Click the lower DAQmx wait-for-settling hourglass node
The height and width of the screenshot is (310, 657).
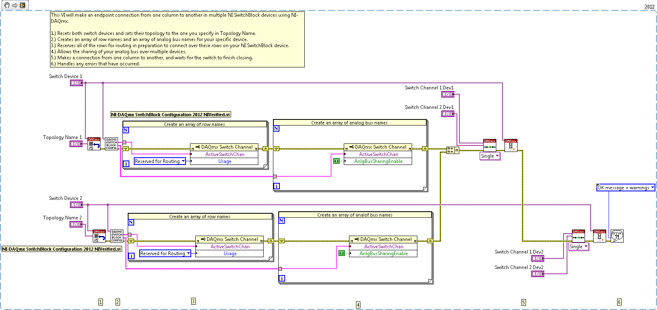pos(600,236)
